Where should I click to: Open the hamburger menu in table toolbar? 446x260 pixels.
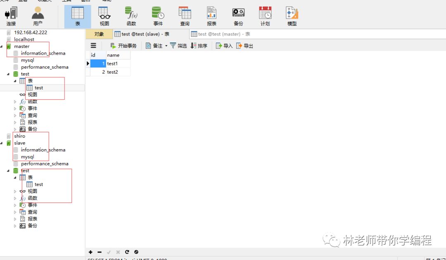coord(93,45)
